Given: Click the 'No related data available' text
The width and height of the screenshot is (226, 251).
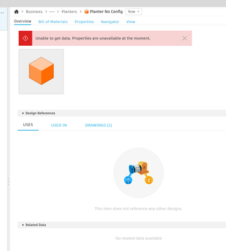Looking at the screenshot, I should point(139,238).
